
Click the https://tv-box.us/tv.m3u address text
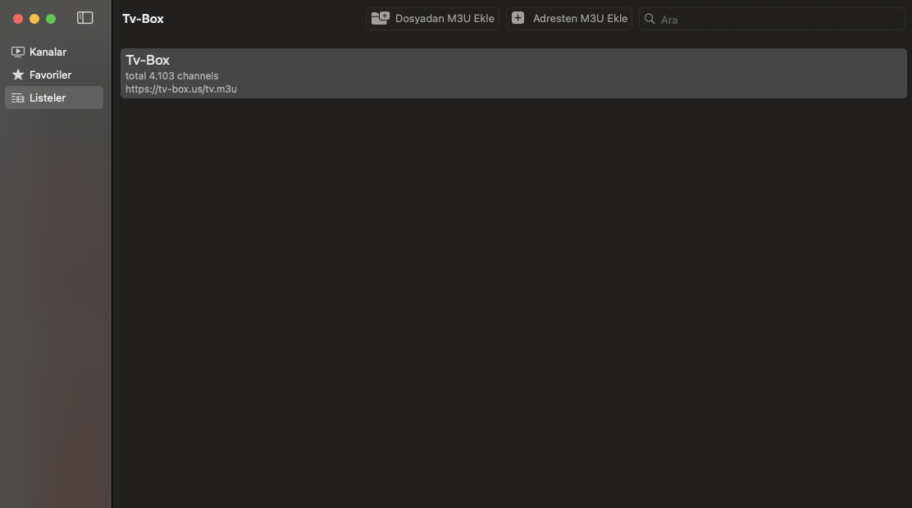click(181, 88)
